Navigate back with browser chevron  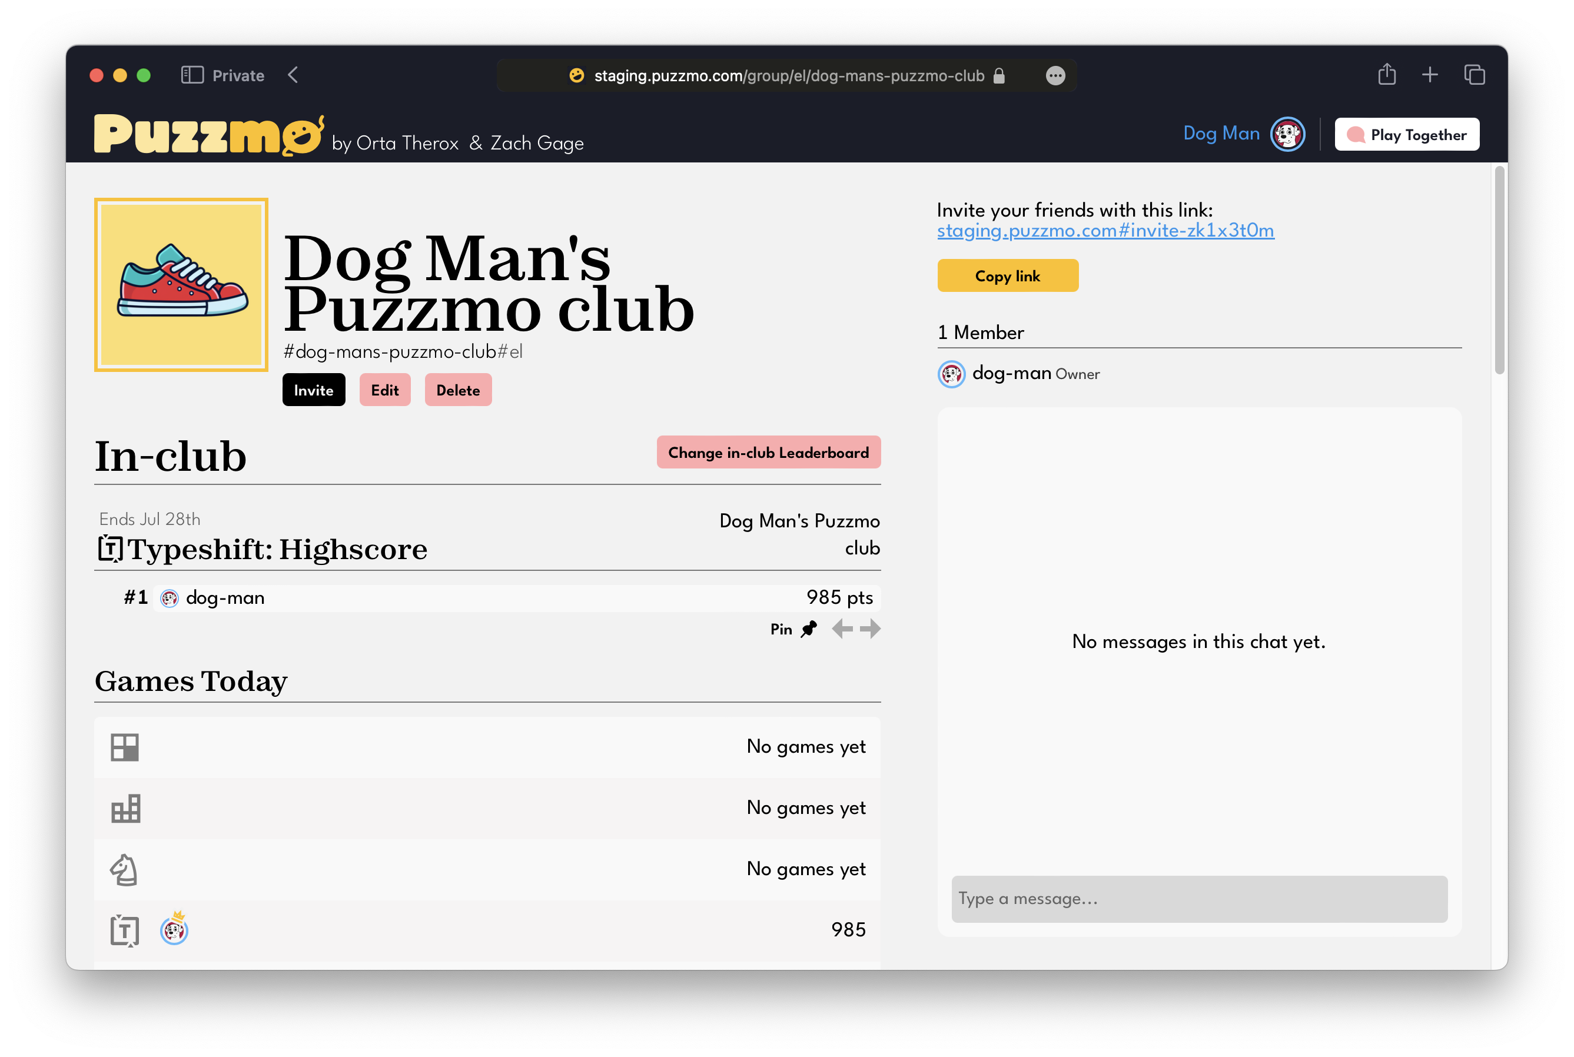click(293, 75)
